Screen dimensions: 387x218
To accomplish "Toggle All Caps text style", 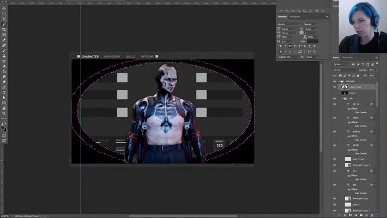I will click(x=290, y=46).
